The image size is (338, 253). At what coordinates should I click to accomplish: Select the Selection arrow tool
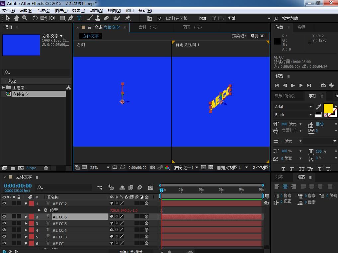tap(8, 18)
